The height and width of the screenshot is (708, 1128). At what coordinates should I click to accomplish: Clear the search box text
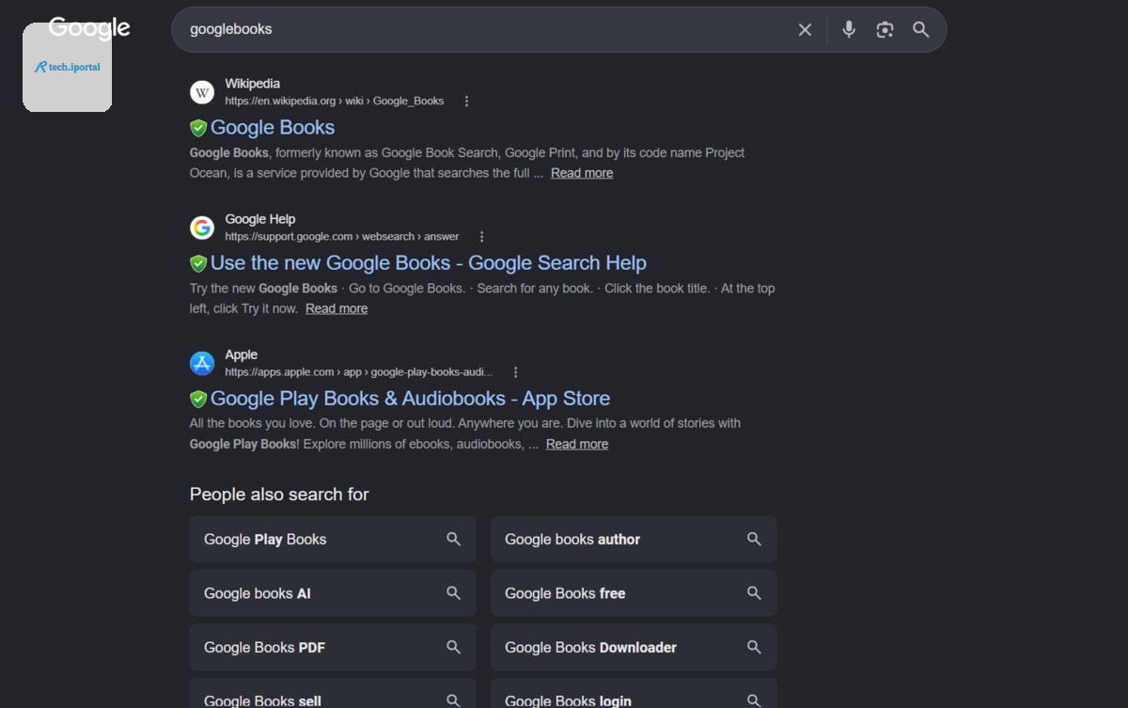805,29
